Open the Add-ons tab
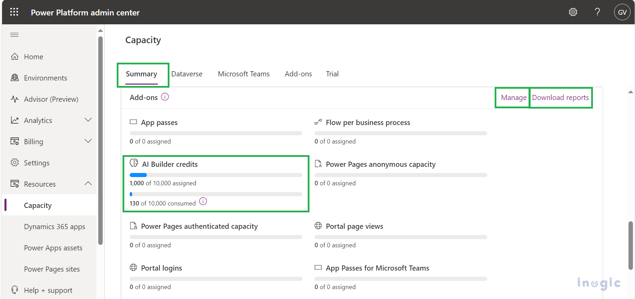The height and width of the screenshot is (299, 635). (298, 74)
